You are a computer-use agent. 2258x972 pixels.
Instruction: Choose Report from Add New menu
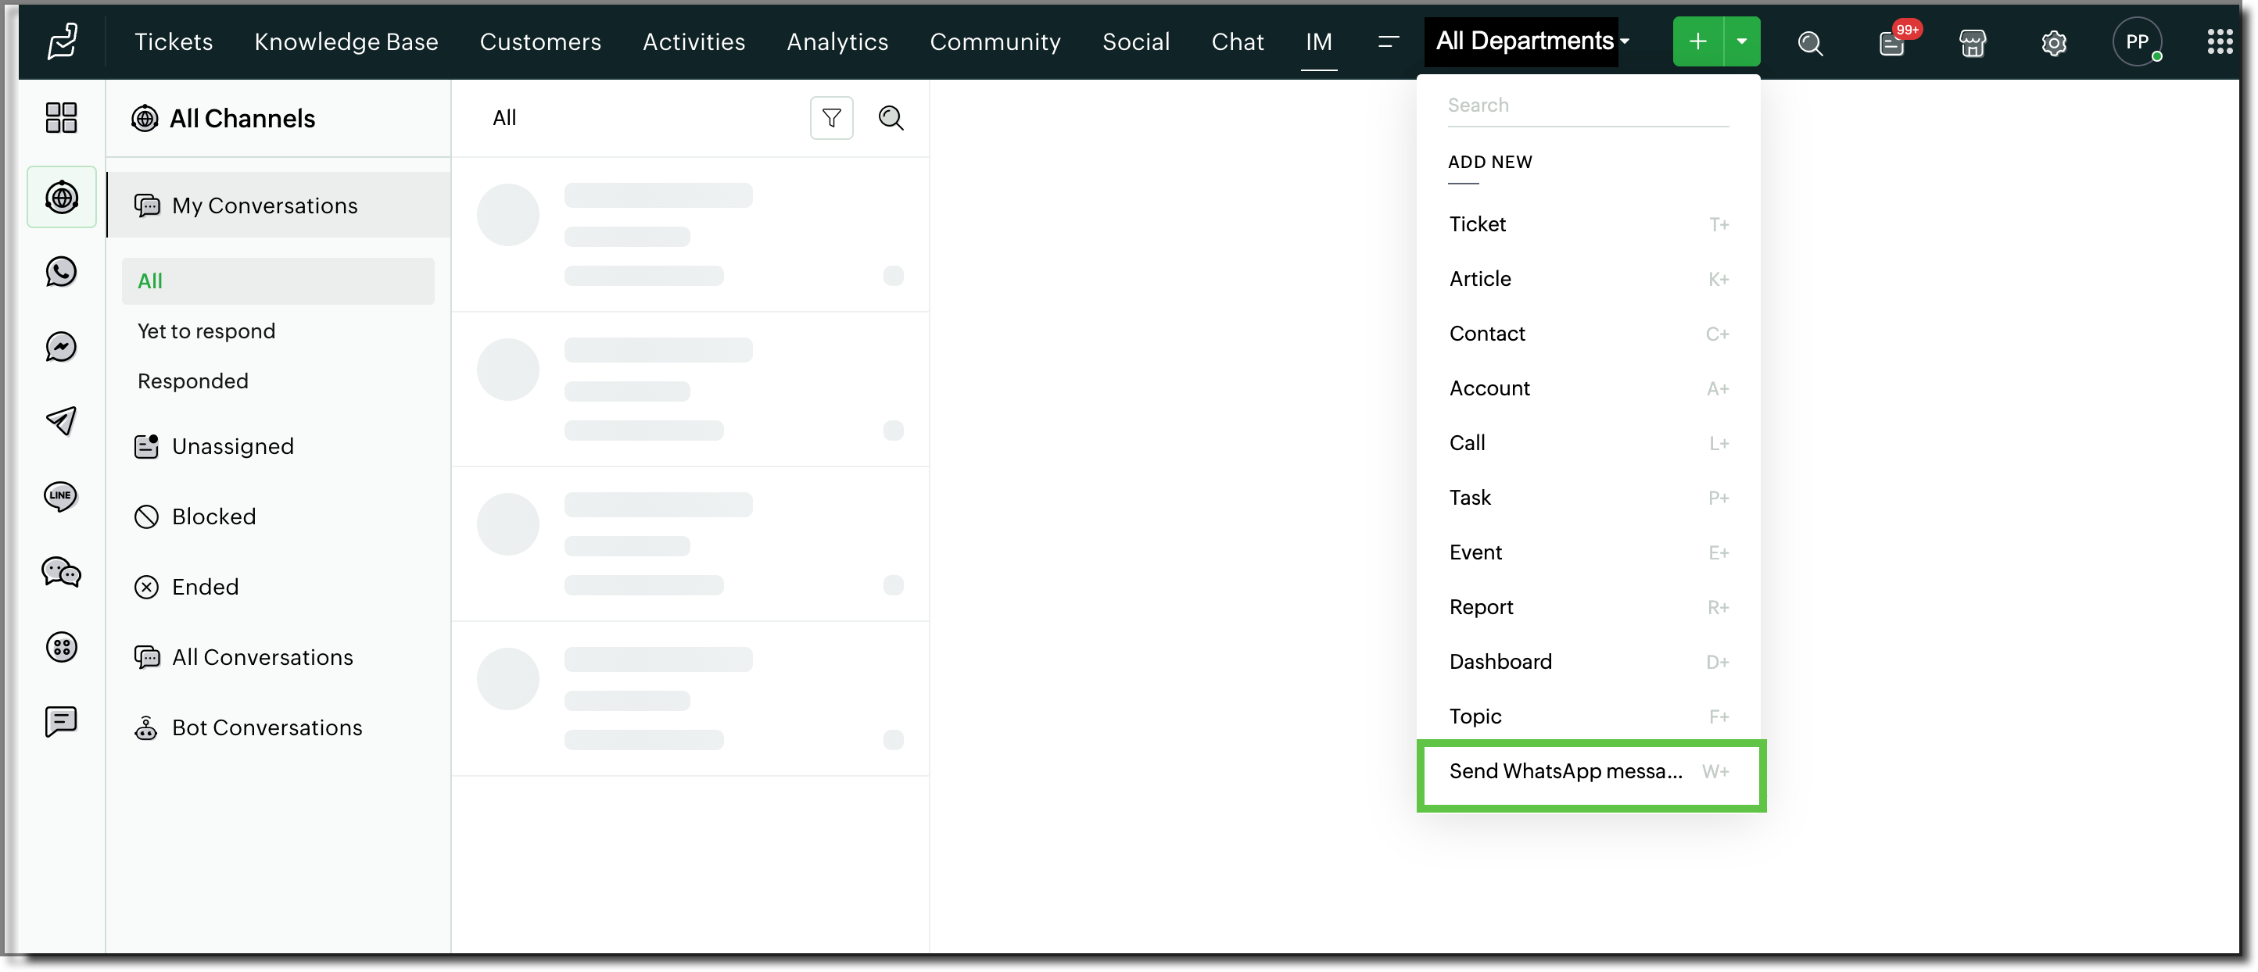pos(1587,607)
